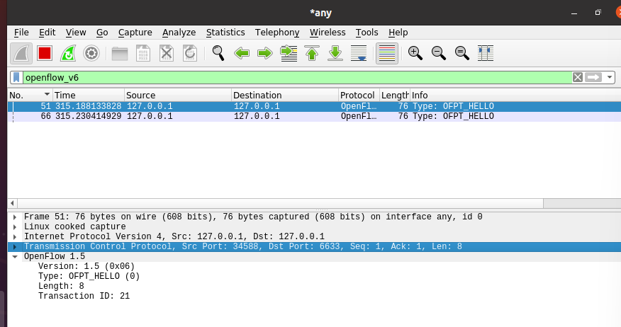Open the View menu

tap(76, 33)
